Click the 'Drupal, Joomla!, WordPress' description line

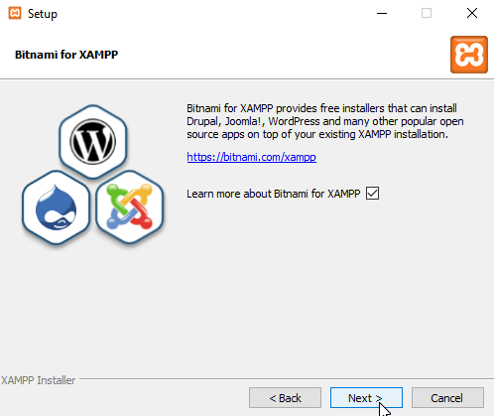pyautogui.click(x=325, y=121)
